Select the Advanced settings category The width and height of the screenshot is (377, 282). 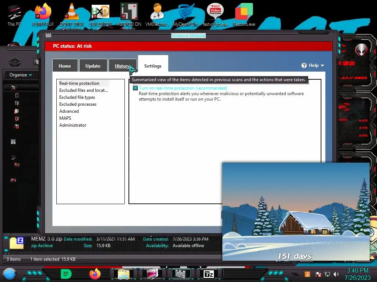(69, 111)
